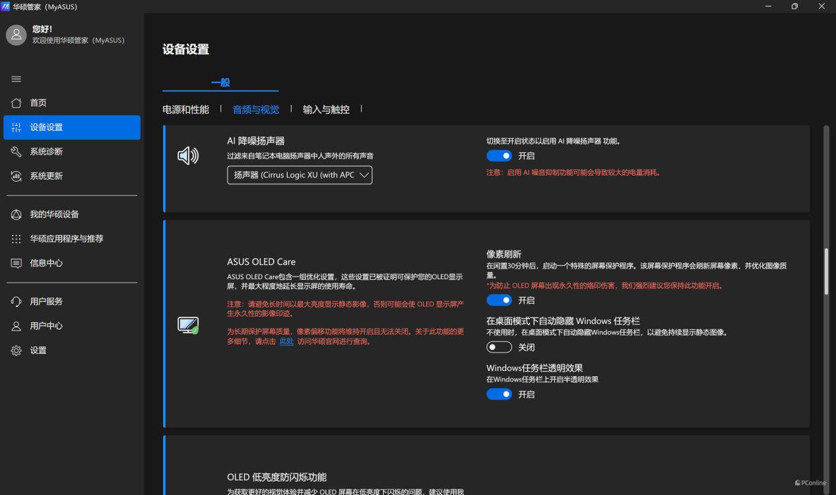Turn off the 像素刷新 toggle
The height and width of the screenshot is (495, 836).
pyautogui.click(x=499, y=300)
